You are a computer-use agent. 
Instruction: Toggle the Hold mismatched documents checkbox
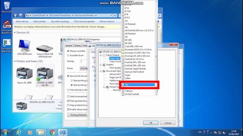point(68,96)
